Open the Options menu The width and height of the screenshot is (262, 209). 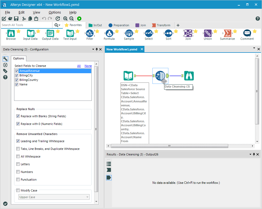pyautogui.click(x=55, y=12)
